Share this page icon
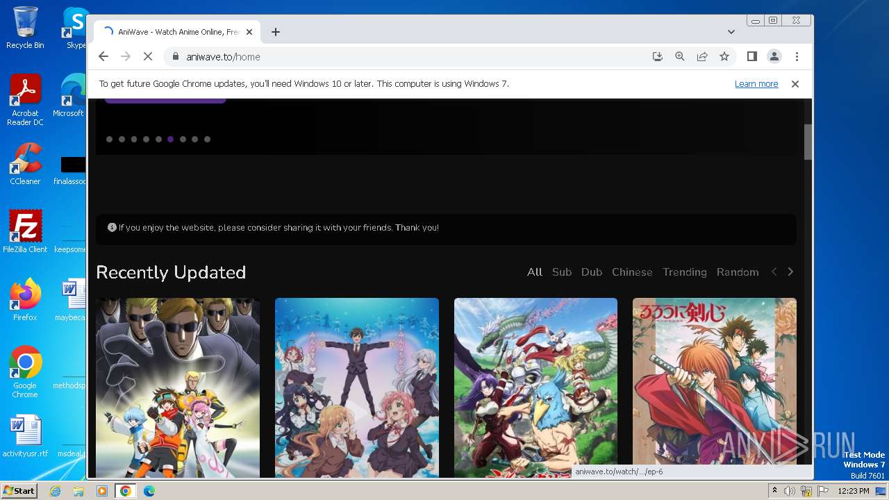 point(702,57)
